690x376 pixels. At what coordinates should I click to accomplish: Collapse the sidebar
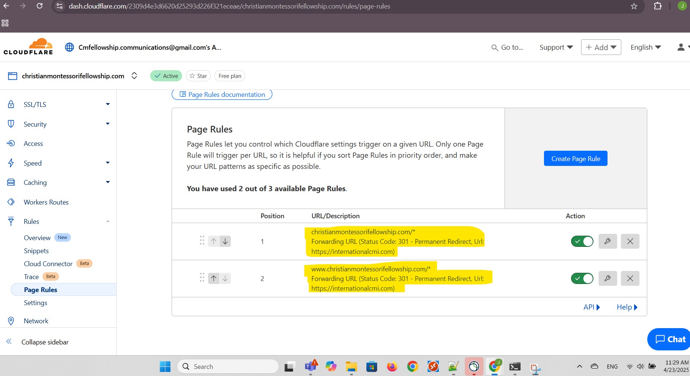tap(37, 342)
